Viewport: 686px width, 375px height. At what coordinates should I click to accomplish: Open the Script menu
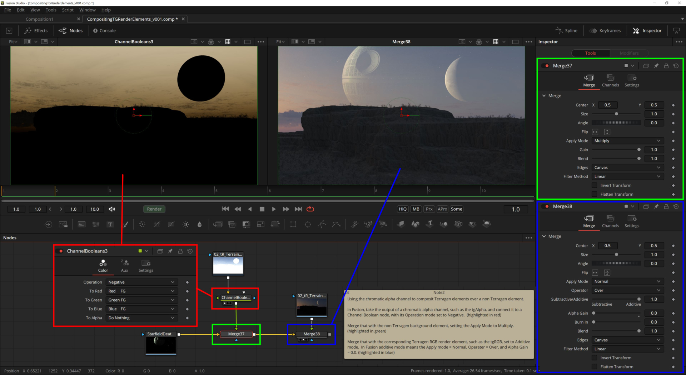(68, 10)
